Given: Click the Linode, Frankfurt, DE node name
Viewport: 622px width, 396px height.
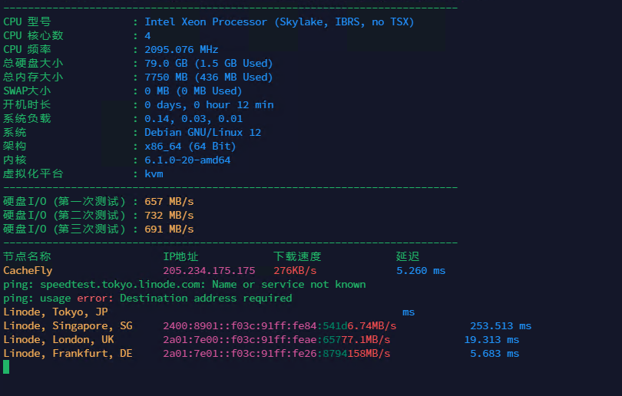Looking at the screenshot, I should pyautogui.click(x=68, y=354).
